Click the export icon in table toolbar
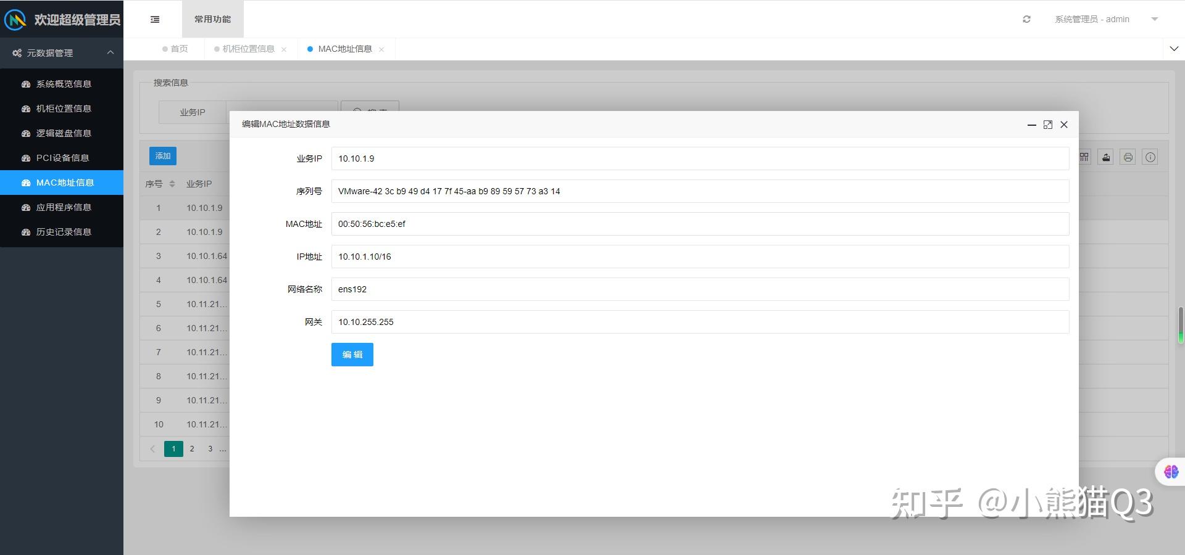Image resolution: width=1185 pixels, height=555 pixels. 1106,157
